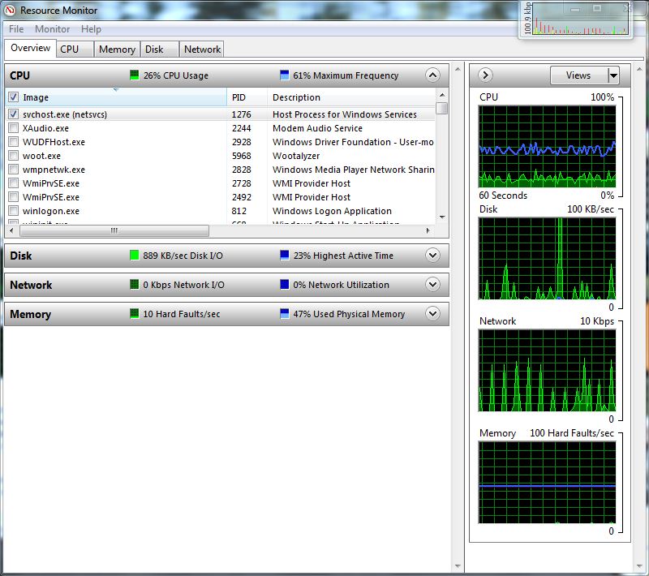Select the svchost.exe (netsvcs) process row
Screen dimensions: 649x576
pos(221,114)
